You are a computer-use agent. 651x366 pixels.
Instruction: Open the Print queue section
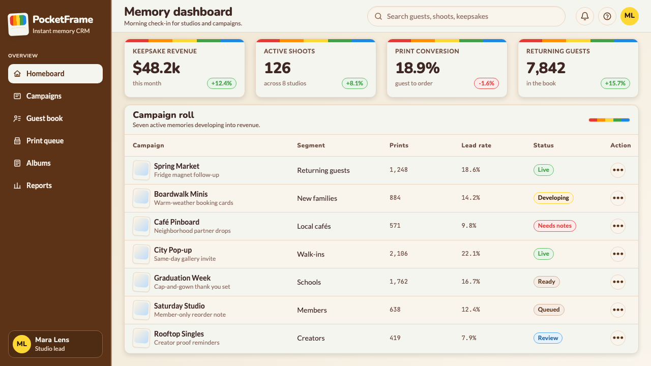[x=55, y=141]
